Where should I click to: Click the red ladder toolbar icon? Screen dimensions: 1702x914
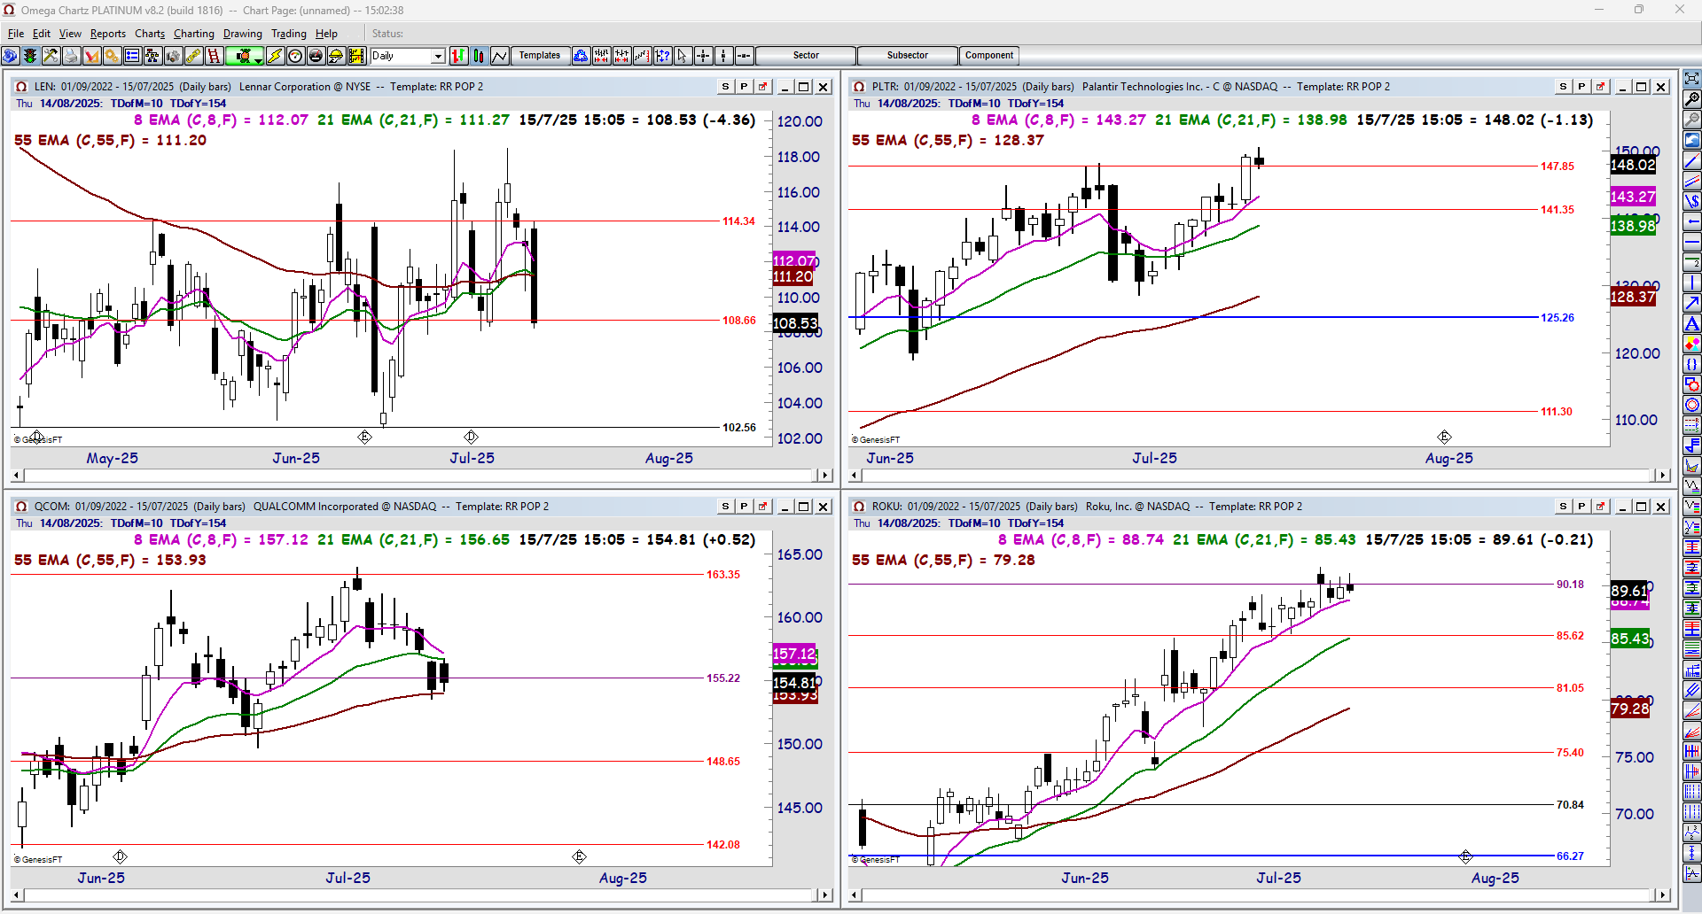click(214, 56)
